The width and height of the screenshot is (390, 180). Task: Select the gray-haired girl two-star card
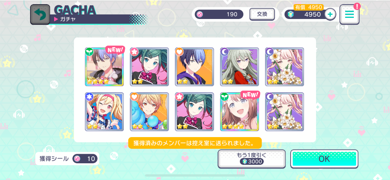(x=239, y=67)
